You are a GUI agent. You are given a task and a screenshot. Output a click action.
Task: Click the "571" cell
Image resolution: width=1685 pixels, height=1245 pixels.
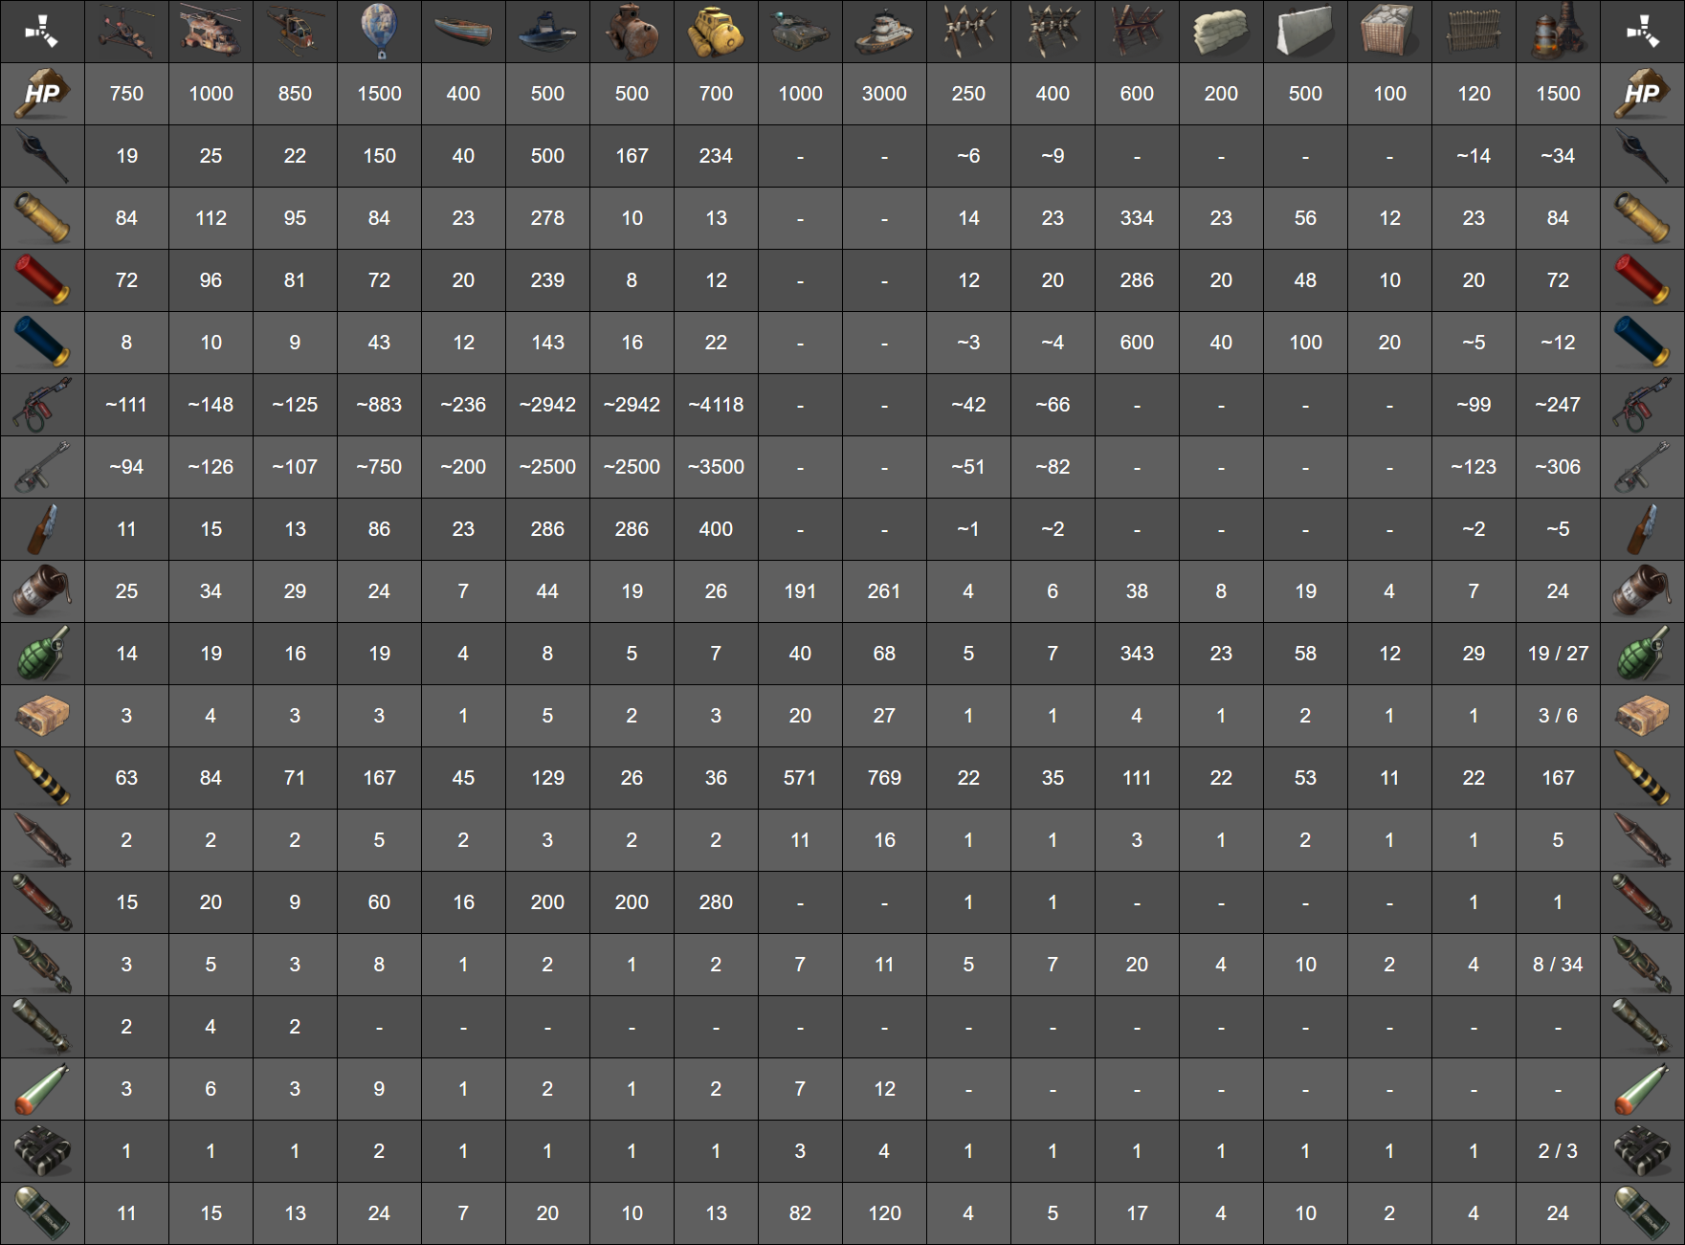[x=800, y=778]
